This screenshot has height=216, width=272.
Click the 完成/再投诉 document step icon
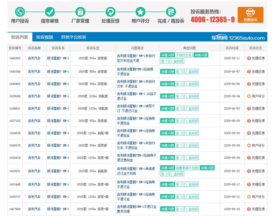(171, 12)
